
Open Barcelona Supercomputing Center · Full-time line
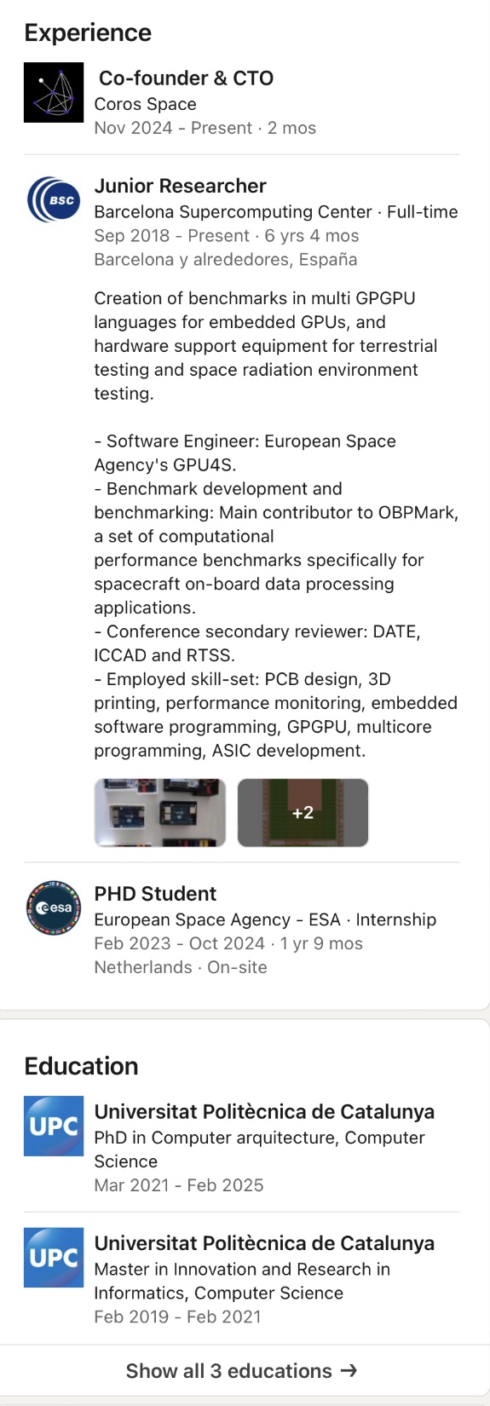coord(276,211)
